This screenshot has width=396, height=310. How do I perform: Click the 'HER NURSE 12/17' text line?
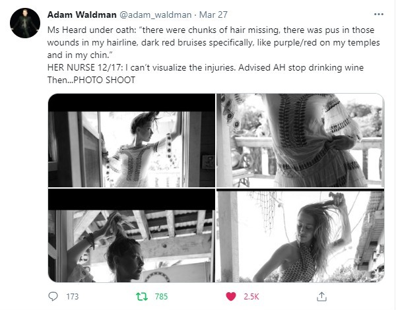coord(205,67)
